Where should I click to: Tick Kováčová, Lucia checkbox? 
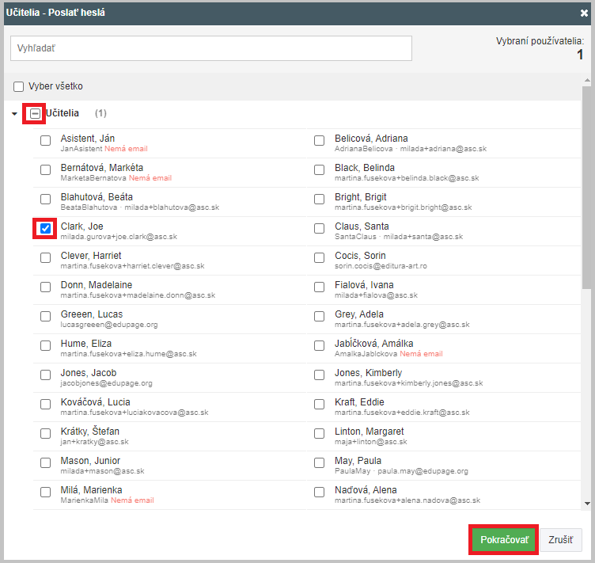46,404
